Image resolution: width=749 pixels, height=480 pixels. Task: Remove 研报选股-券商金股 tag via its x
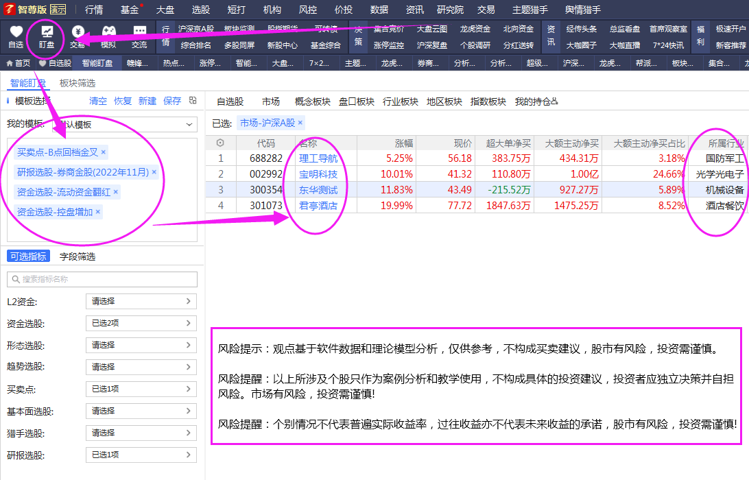154,172
